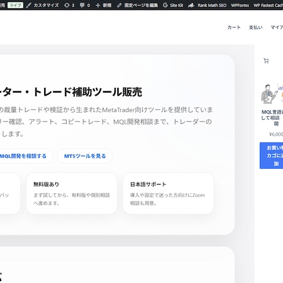Click the Rank Math SEO chart icon

coord(191,5)
